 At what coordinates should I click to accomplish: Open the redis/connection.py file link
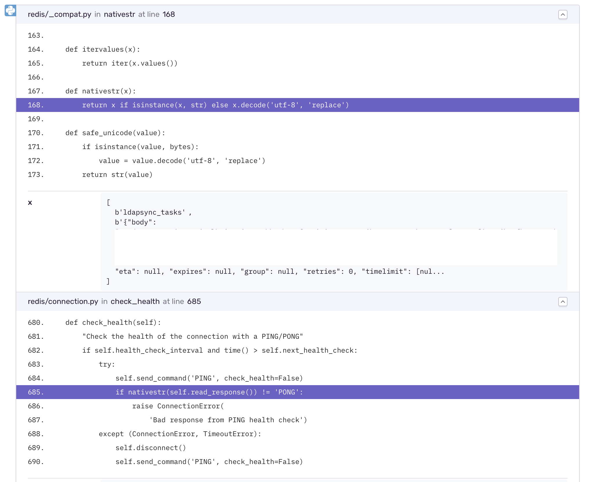(64, 302)
